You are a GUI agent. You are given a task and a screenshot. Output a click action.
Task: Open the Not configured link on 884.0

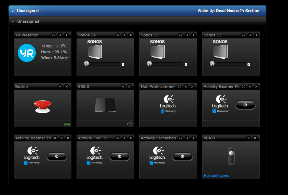pos(217,175)
